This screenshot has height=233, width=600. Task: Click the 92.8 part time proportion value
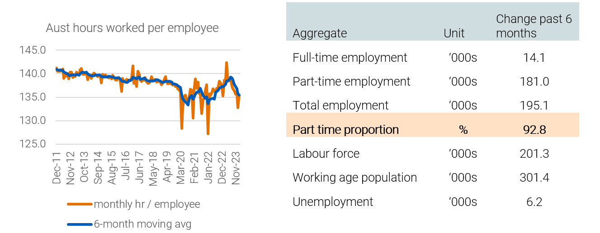pyautogui.click(x=534, y=130)
